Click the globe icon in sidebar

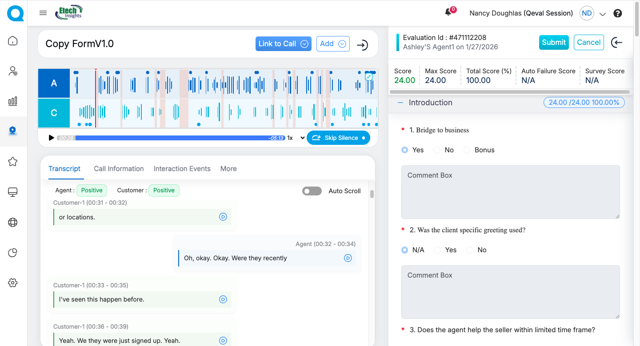point(13,222)
